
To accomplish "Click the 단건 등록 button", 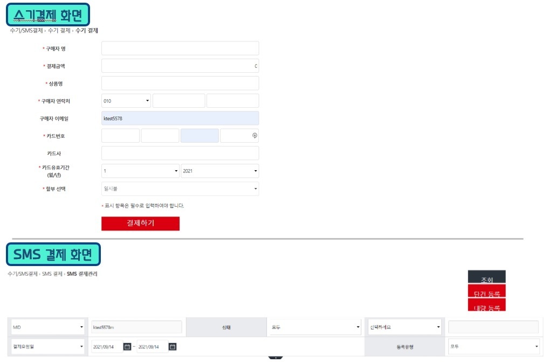I will point(486,291).
